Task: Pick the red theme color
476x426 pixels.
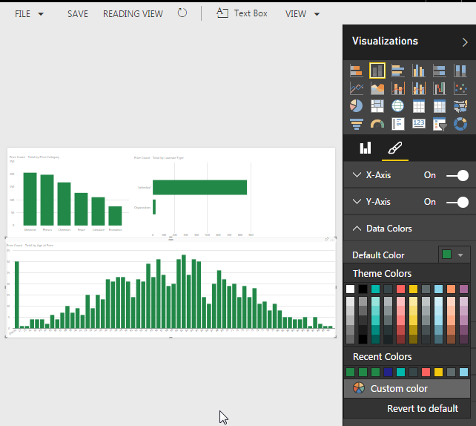Action: click(x=400, y=289)
